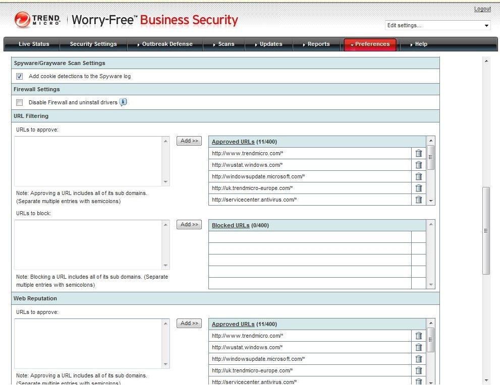Expand the Help menu
The width and height of the screenshot is (500, 385).
click(419, 44)
